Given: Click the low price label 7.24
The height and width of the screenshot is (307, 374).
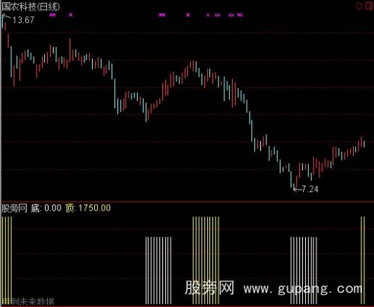Looking at the screenshot, I should (x=310, y=189).
